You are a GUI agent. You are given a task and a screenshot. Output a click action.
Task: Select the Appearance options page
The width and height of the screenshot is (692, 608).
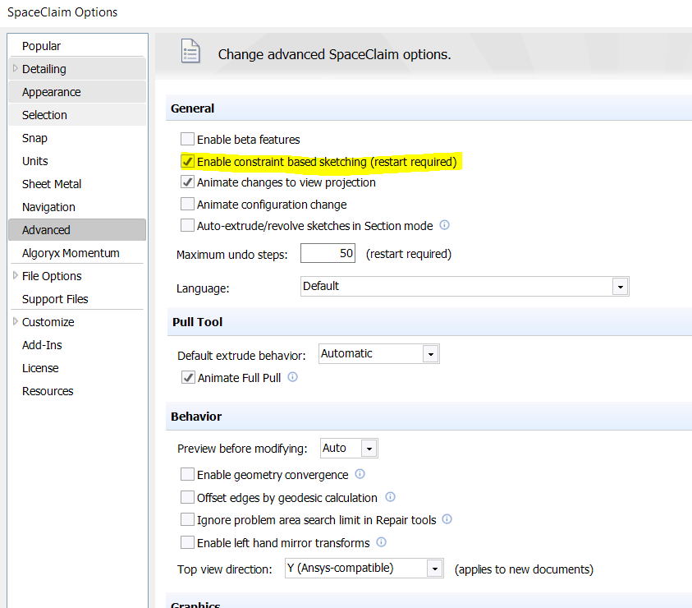[51, 92]
